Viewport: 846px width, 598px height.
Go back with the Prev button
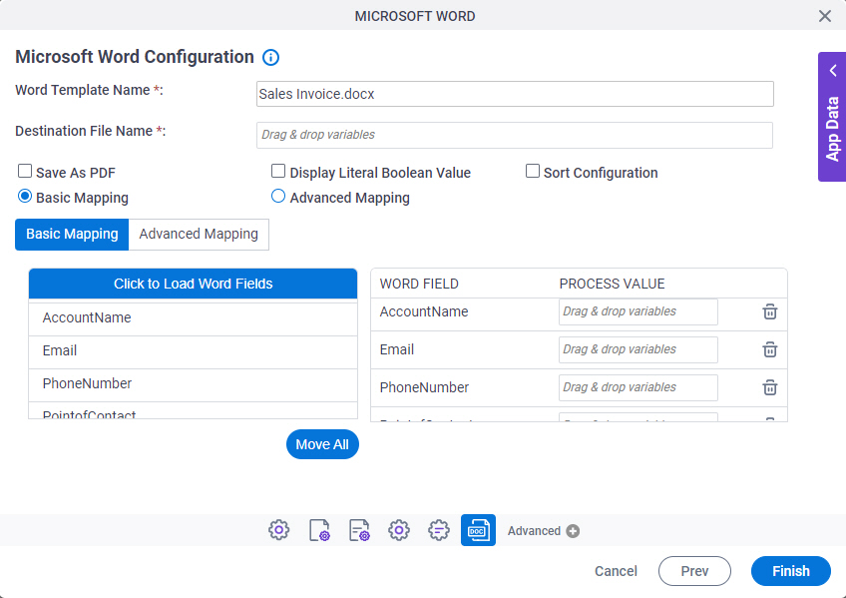tap(694, 571)
